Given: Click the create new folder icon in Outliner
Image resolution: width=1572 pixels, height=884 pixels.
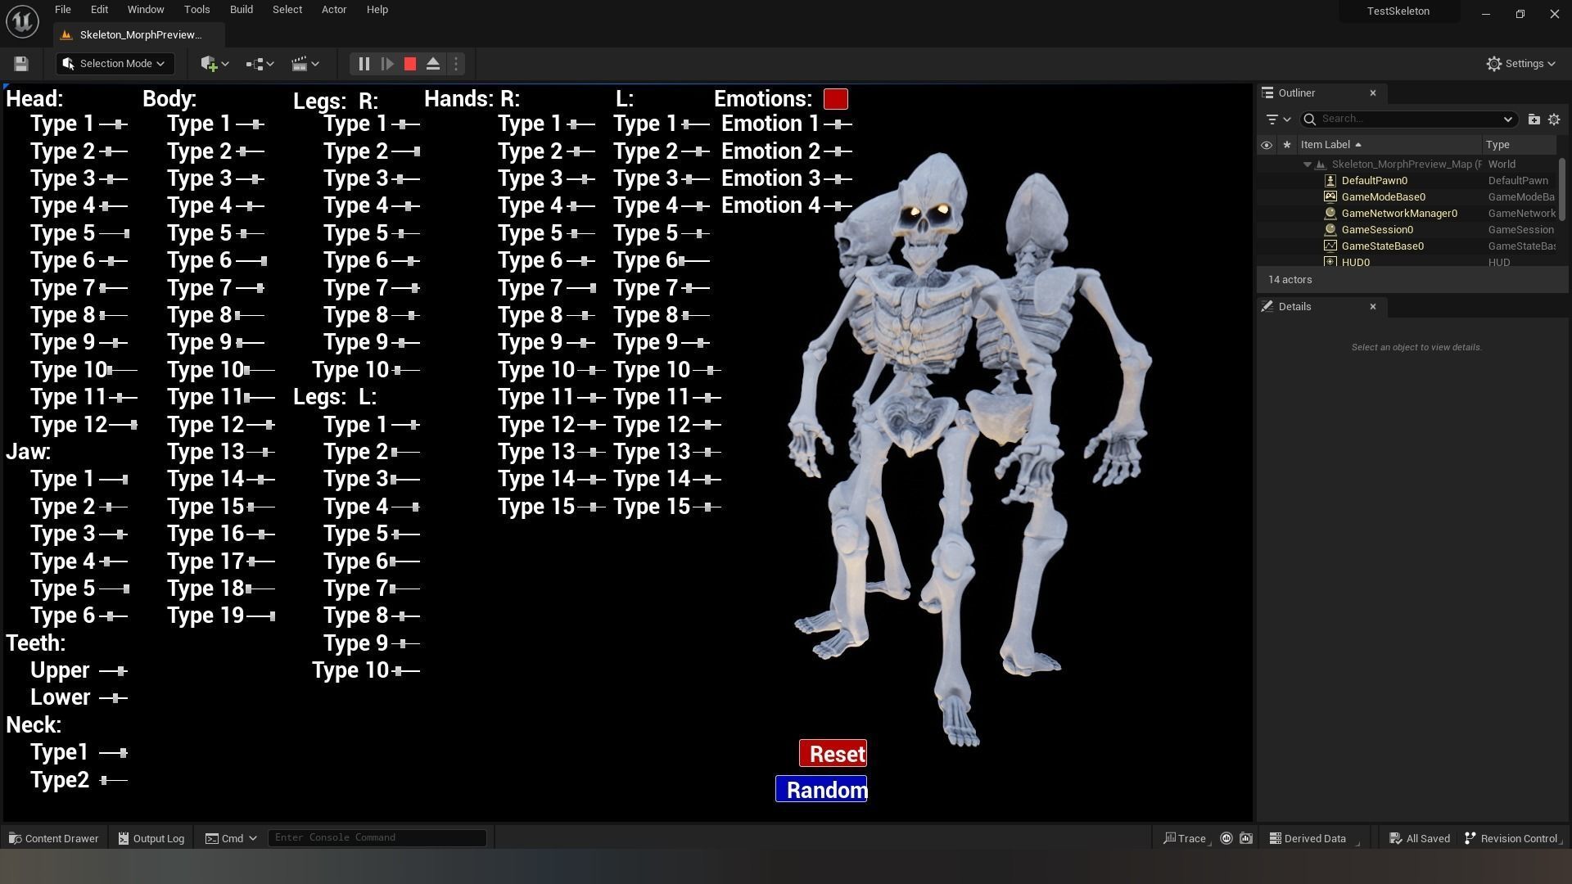Looking at the screenshot, I should [x=1534, y=120].
